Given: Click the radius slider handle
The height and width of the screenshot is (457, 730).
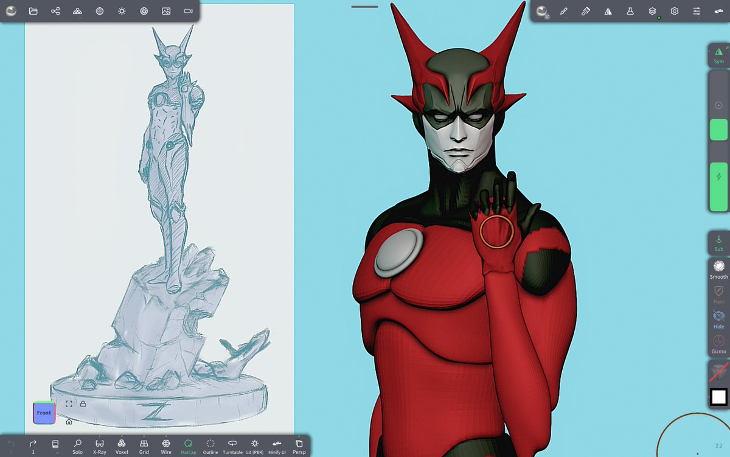Looking at the screenshot, I should click(719, 130).
